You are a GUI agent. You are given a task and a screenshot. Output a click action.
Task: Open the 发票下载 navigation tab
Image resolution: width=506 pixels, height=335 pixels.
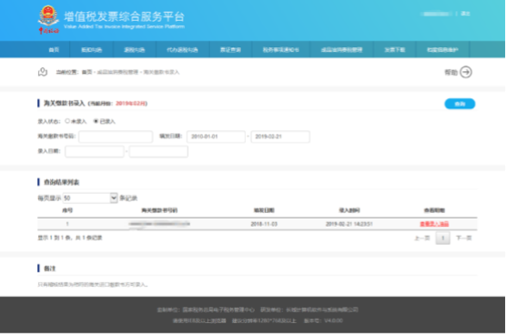(395, 50)
